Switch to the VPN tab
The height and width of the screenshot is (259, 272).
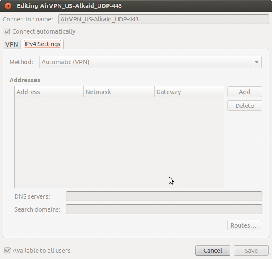[12, 44]
